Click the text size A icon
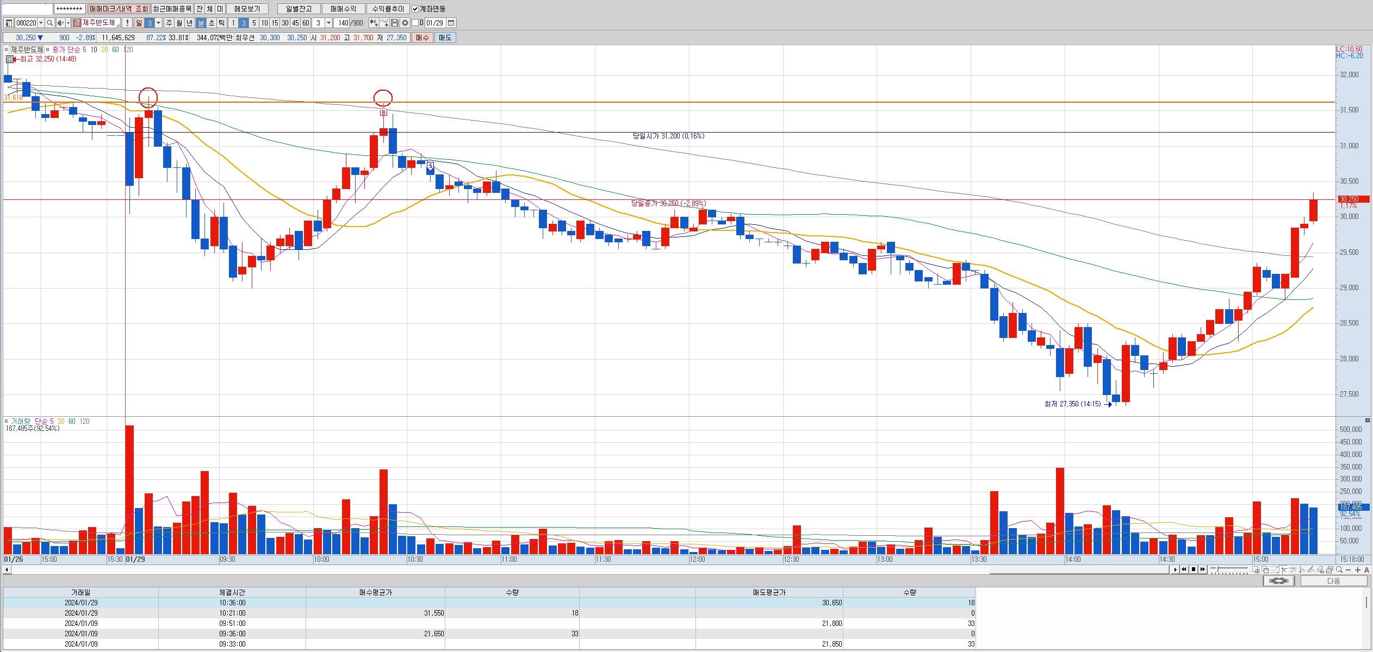The image size is (1373, 652). click(x=1367, y=569)
